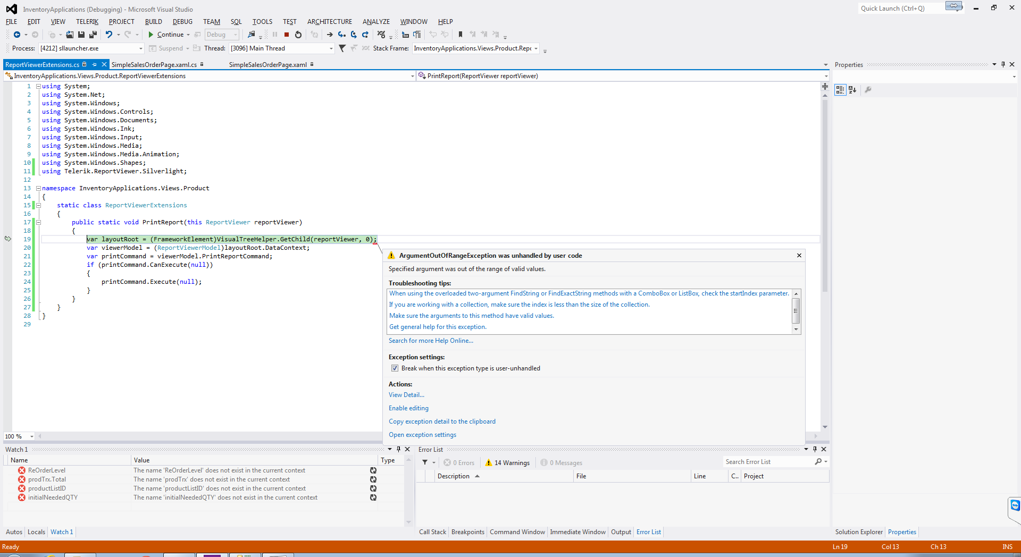Click the Show Next Statement arrow icon
Screen dimensions: 1021x557
[x=330, y=35]
